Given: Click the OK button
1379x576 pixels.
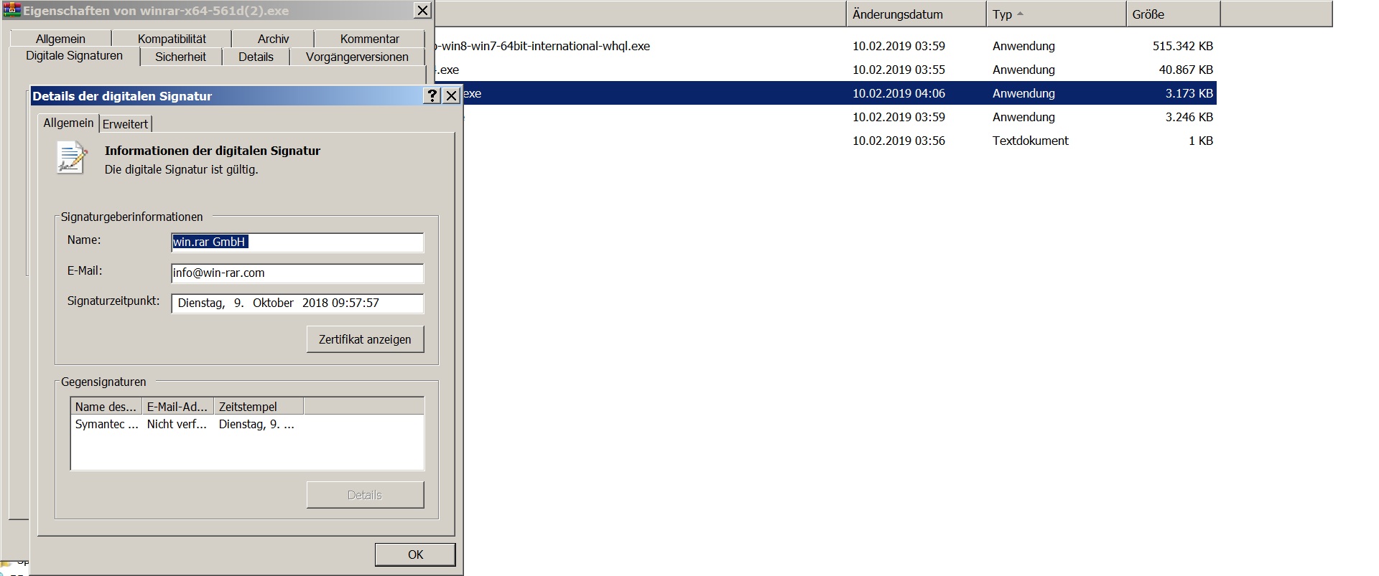Looking at the screenshot, I should pyautogui.click(x=415, y=554).
